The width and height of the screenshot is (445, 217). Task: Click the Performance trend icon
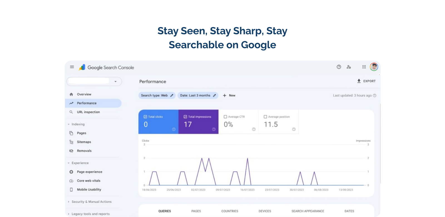71,103
